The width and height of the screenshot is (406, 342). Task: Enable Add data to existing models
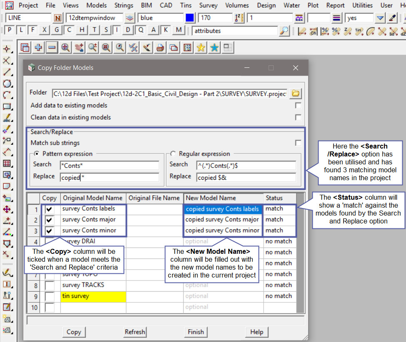298,106
